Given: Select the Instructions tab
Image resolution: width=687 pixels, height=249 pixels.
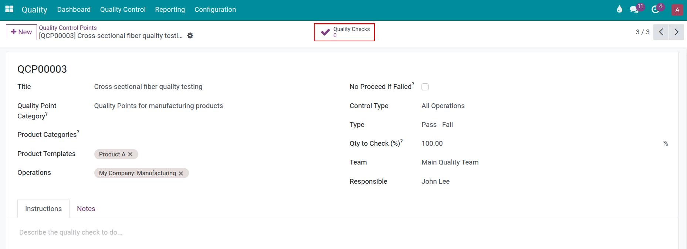Looking at the screenshot, I should click(x=43, y=209).
